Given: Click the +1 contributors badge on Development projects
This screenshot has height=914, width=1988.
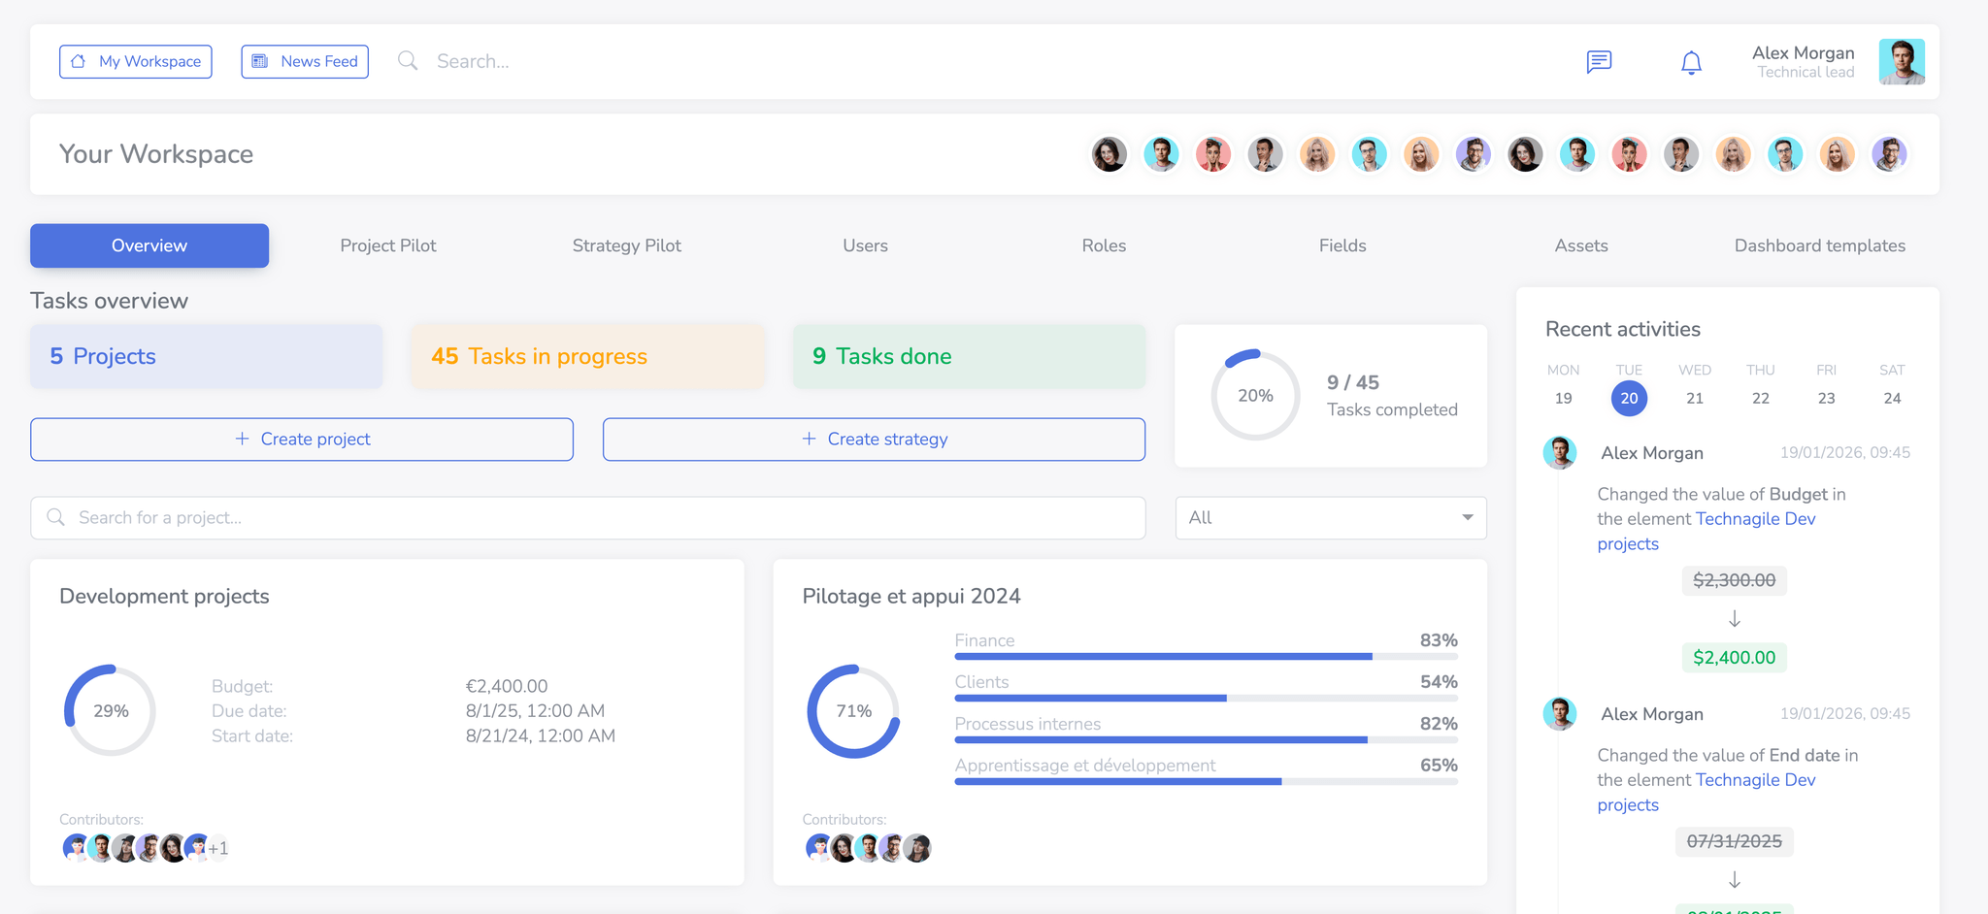Looking at the screenshot, I should 218,847.
